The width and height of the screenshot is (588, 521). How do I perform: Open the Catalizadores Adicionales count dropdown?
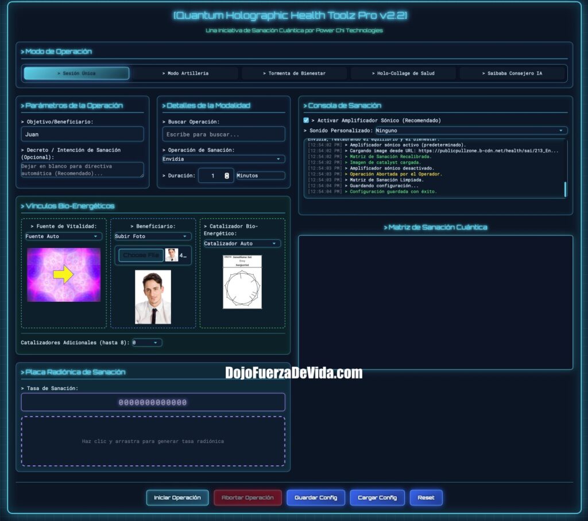click(147, 343)
